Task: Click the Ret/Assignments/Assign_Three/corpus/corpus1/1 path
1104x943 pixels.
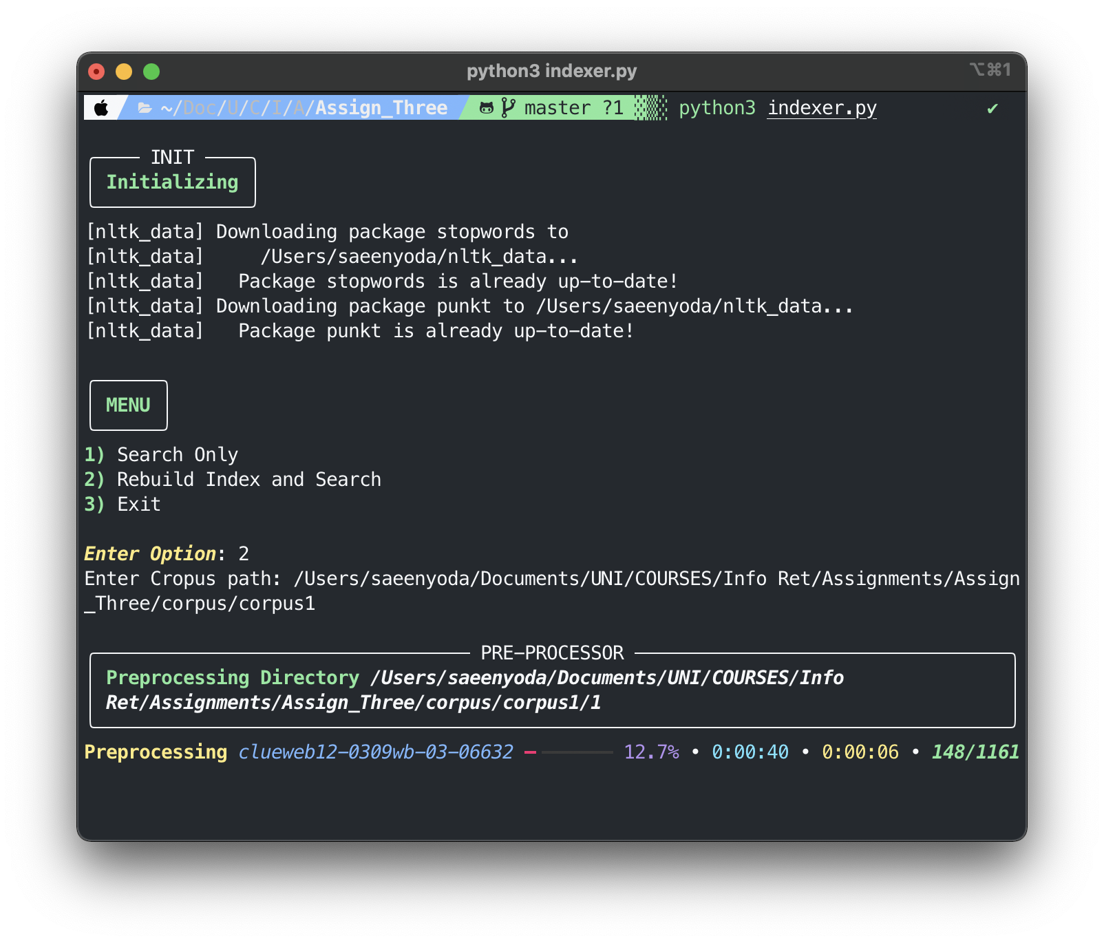Action: (354, 703)
